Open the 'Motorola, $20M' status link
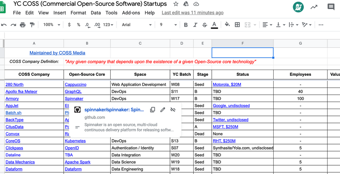This screenshot has width=340, height=174. tap(227, 85)
